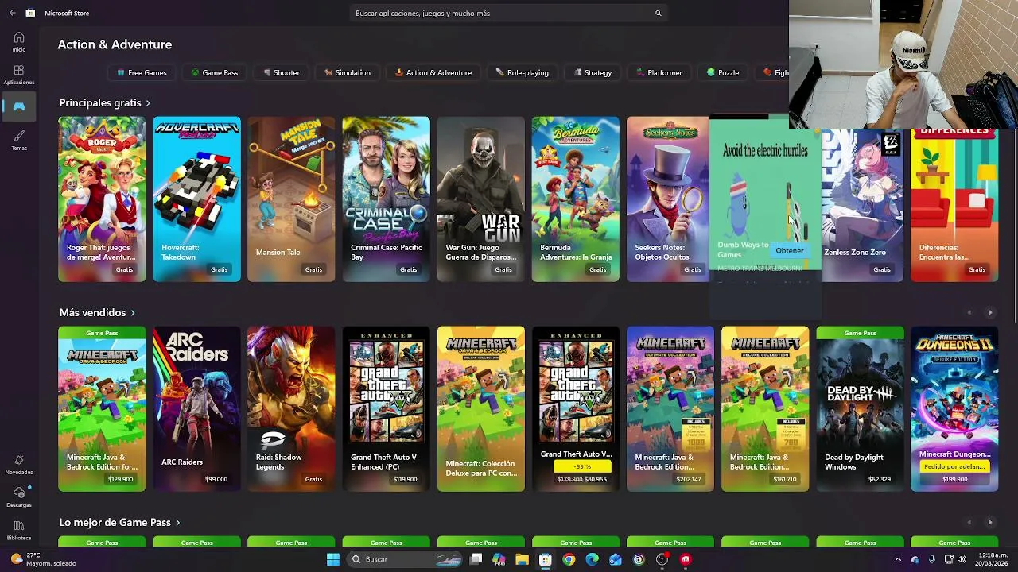The height and width of the screenshot is (572, 1018).
Task: Open the discounted GTA V -55% card
Action: coord(575,408)
